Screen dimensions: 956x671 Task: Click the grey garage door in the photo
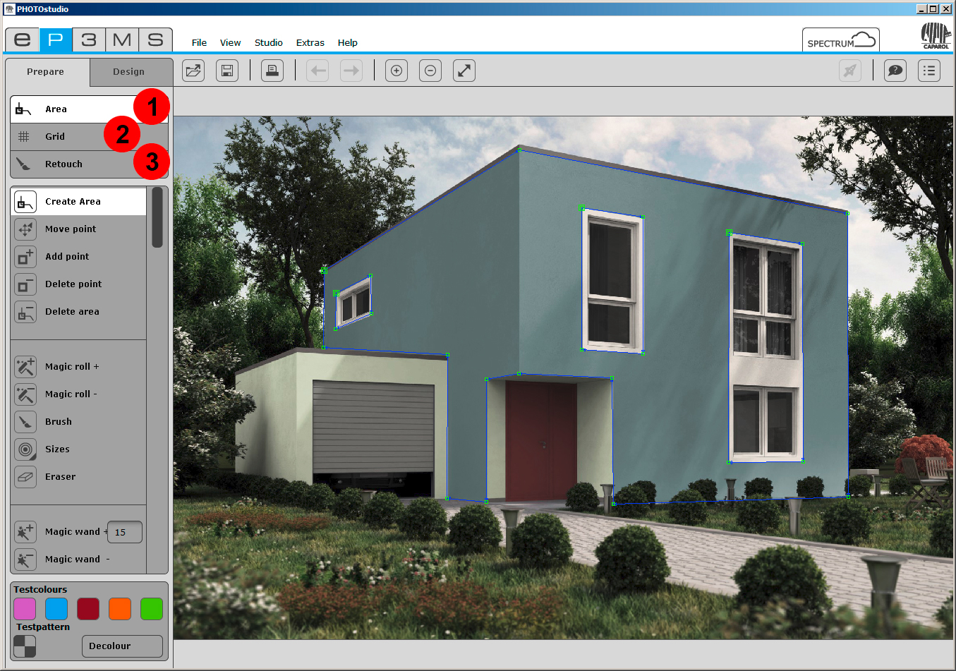pyautogui.click(x=373, y=428)
